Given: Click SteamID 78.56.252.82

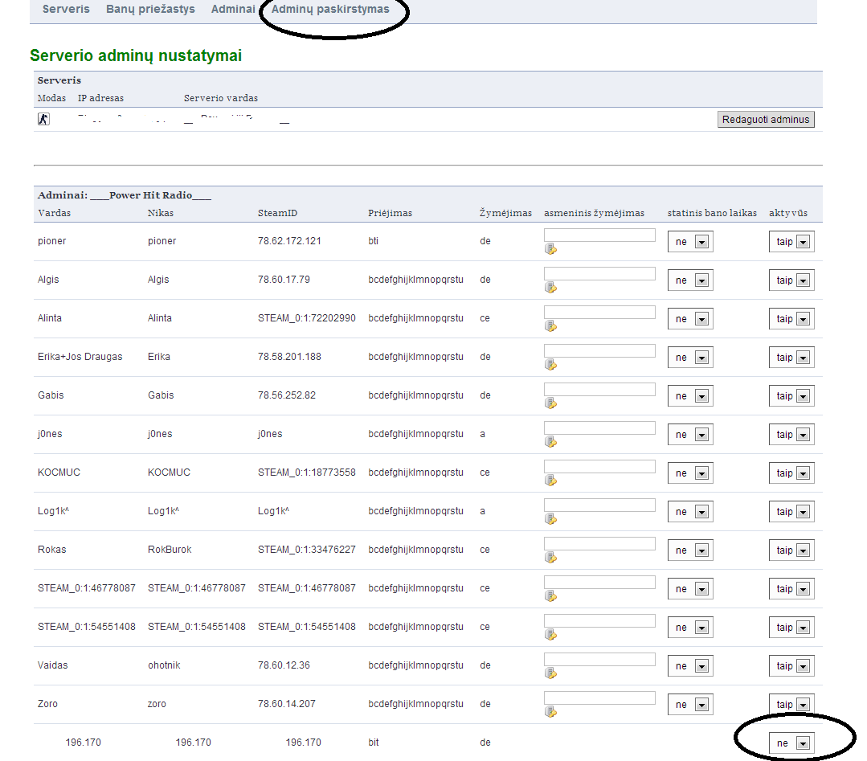Looking at the screenshot, I should point(286,395).
